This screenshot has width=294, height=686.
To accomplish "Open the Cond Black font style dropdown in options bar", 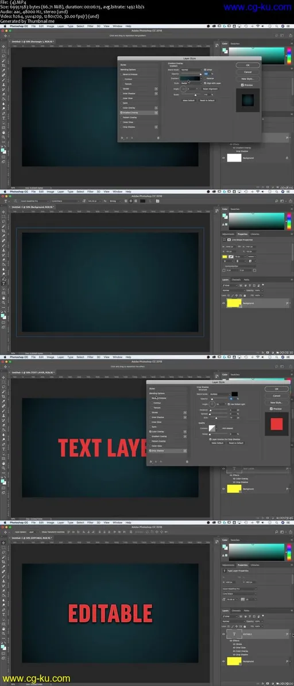I will pyautogui.click(x=65, y=201).
